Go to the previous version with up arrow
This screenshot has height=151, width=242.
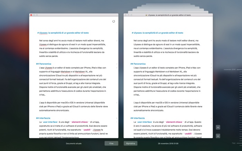[x=218, y=127]
